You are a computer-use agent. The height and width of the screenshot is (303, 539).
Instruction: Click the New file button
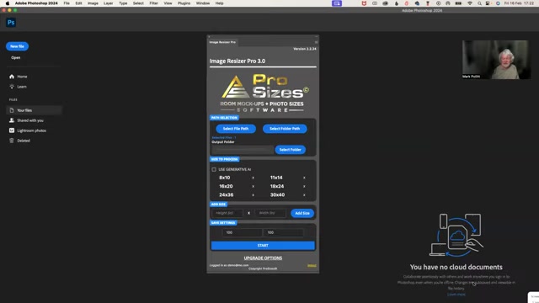tap(17, 46)
